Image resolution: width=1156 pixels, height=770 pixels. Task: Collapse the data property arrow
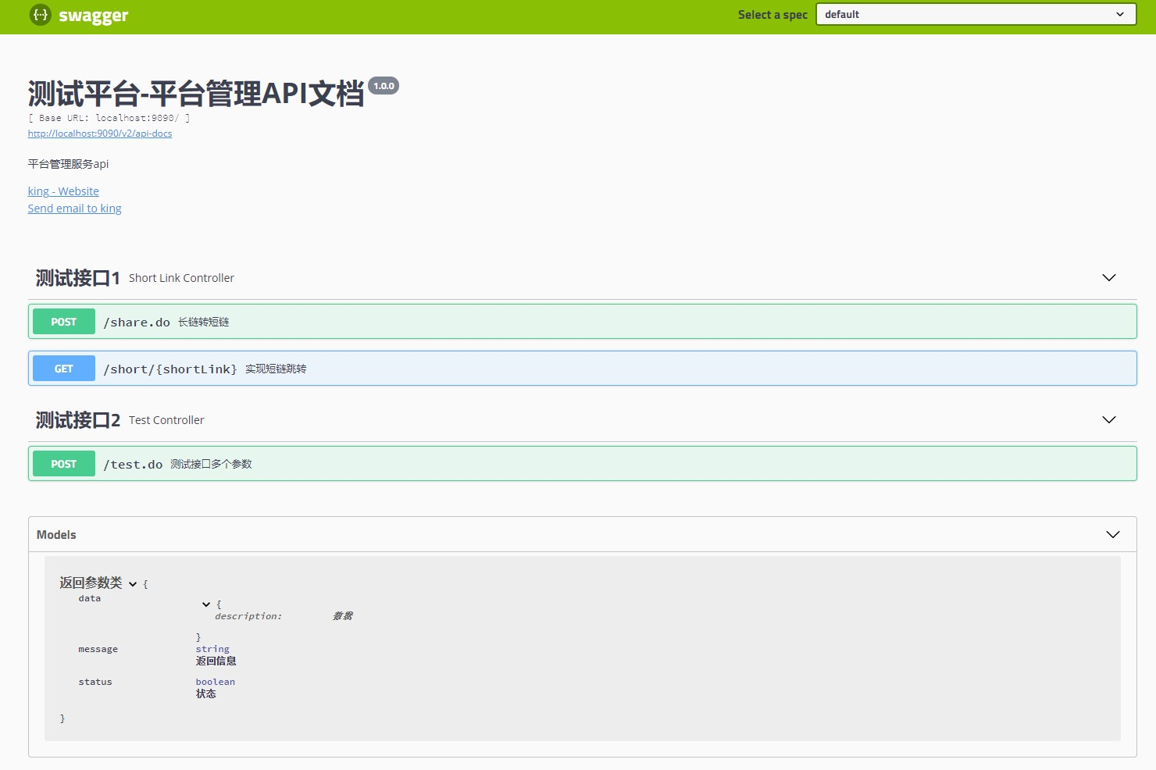tap(205, 604)
